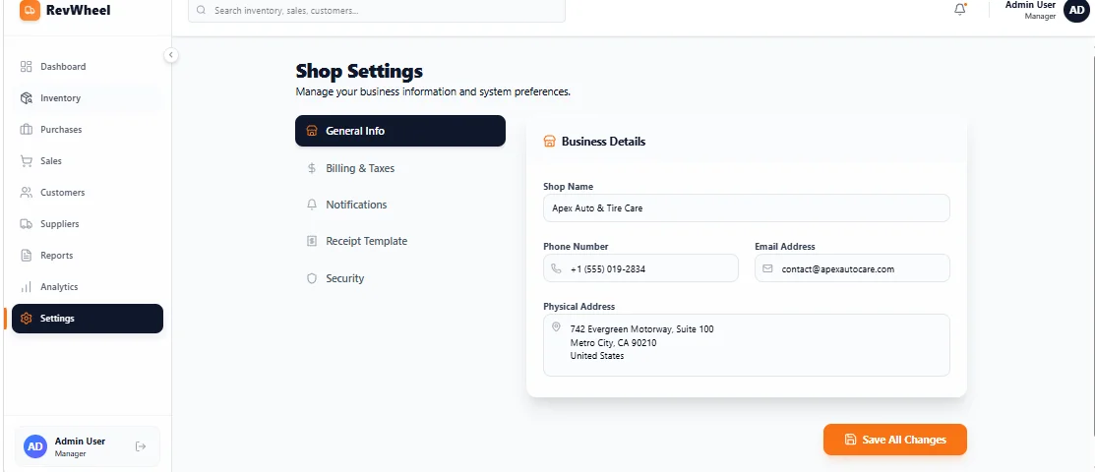The height and width of the screenshot is (472, 1095).
Task: Click the Business Details store icon
Action: 549,141
